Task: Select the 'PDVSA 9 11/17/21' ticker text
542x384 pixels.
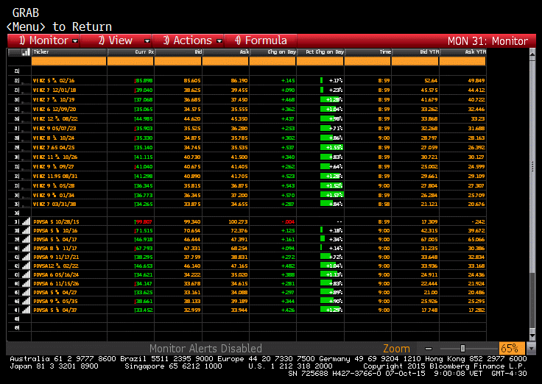Action: point(56,257)
